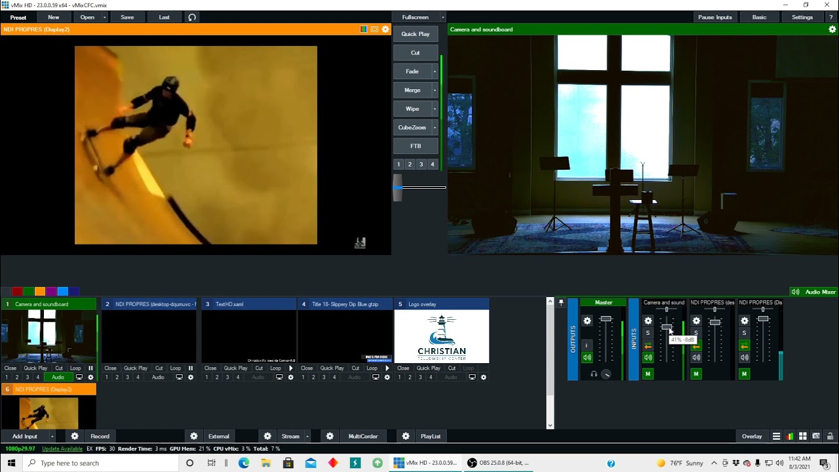The height and width of the screenshot is (472, 839).
Task: Toggle Solo on Camera and sound channel
Action: (648, 333)
